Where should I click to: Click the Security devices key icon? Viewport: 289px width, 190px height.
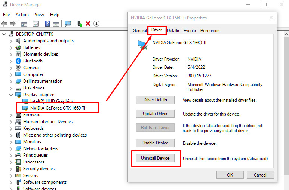point(19,169)
